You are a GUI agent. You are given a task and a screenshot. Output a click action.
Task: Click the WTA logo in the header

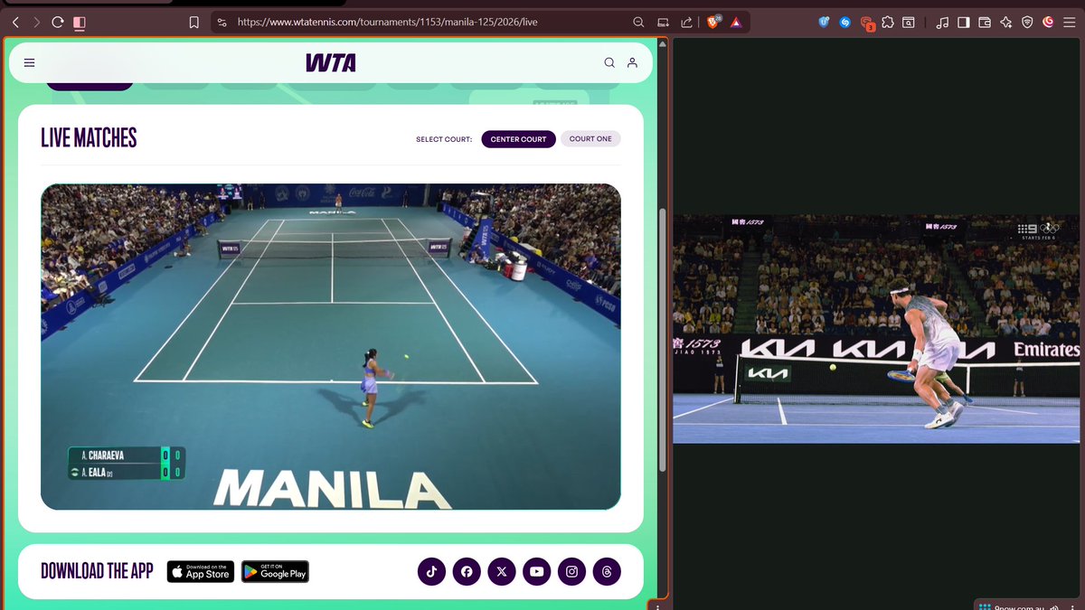(330, 62)
